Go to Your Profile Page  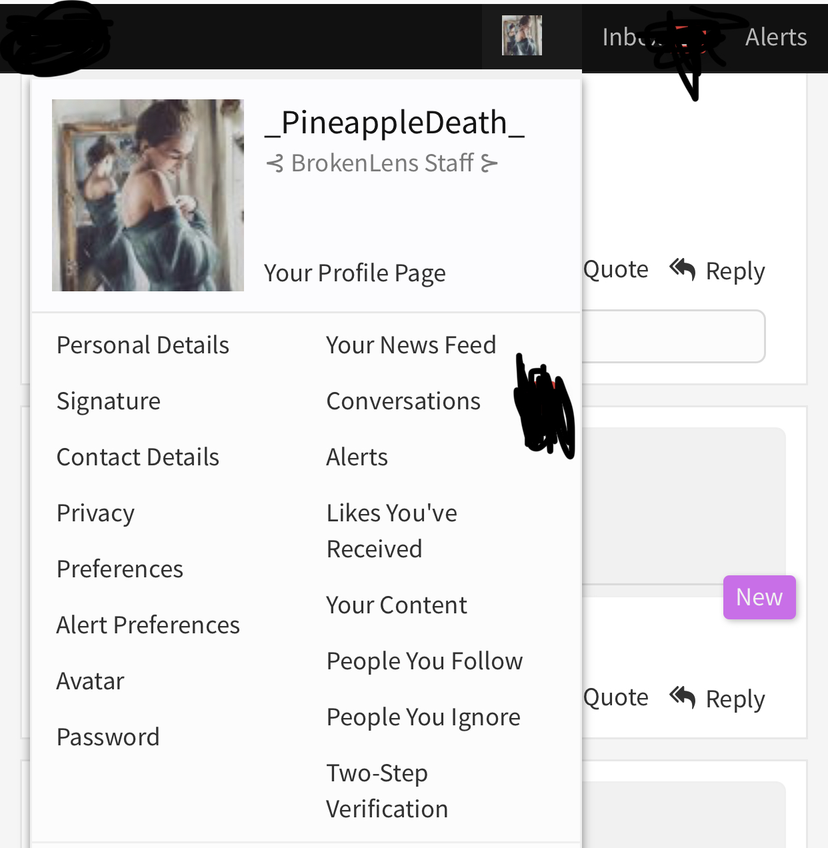pyautogui.click(x=355, y=273)
